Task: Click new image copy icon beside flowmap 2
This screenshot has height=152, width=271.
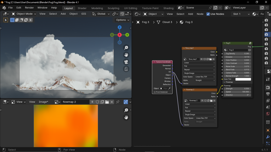Action: pyautogui.click(x=102, y=102)
